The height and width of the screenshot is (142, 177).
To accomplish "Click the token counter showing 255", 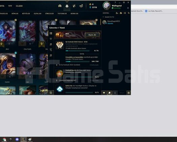I will click(67, 34).
